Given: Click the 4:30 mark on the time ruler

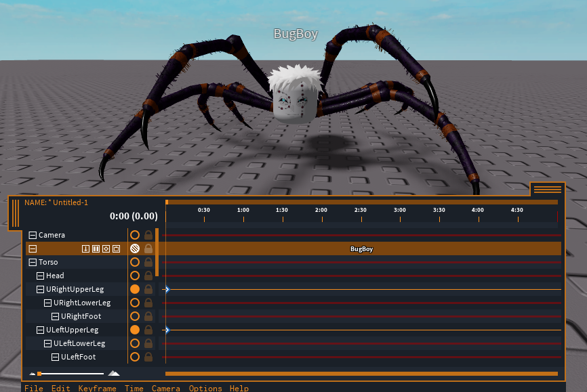Looking at the screenshot, I should pyautogui.click(x=517, y=210).
